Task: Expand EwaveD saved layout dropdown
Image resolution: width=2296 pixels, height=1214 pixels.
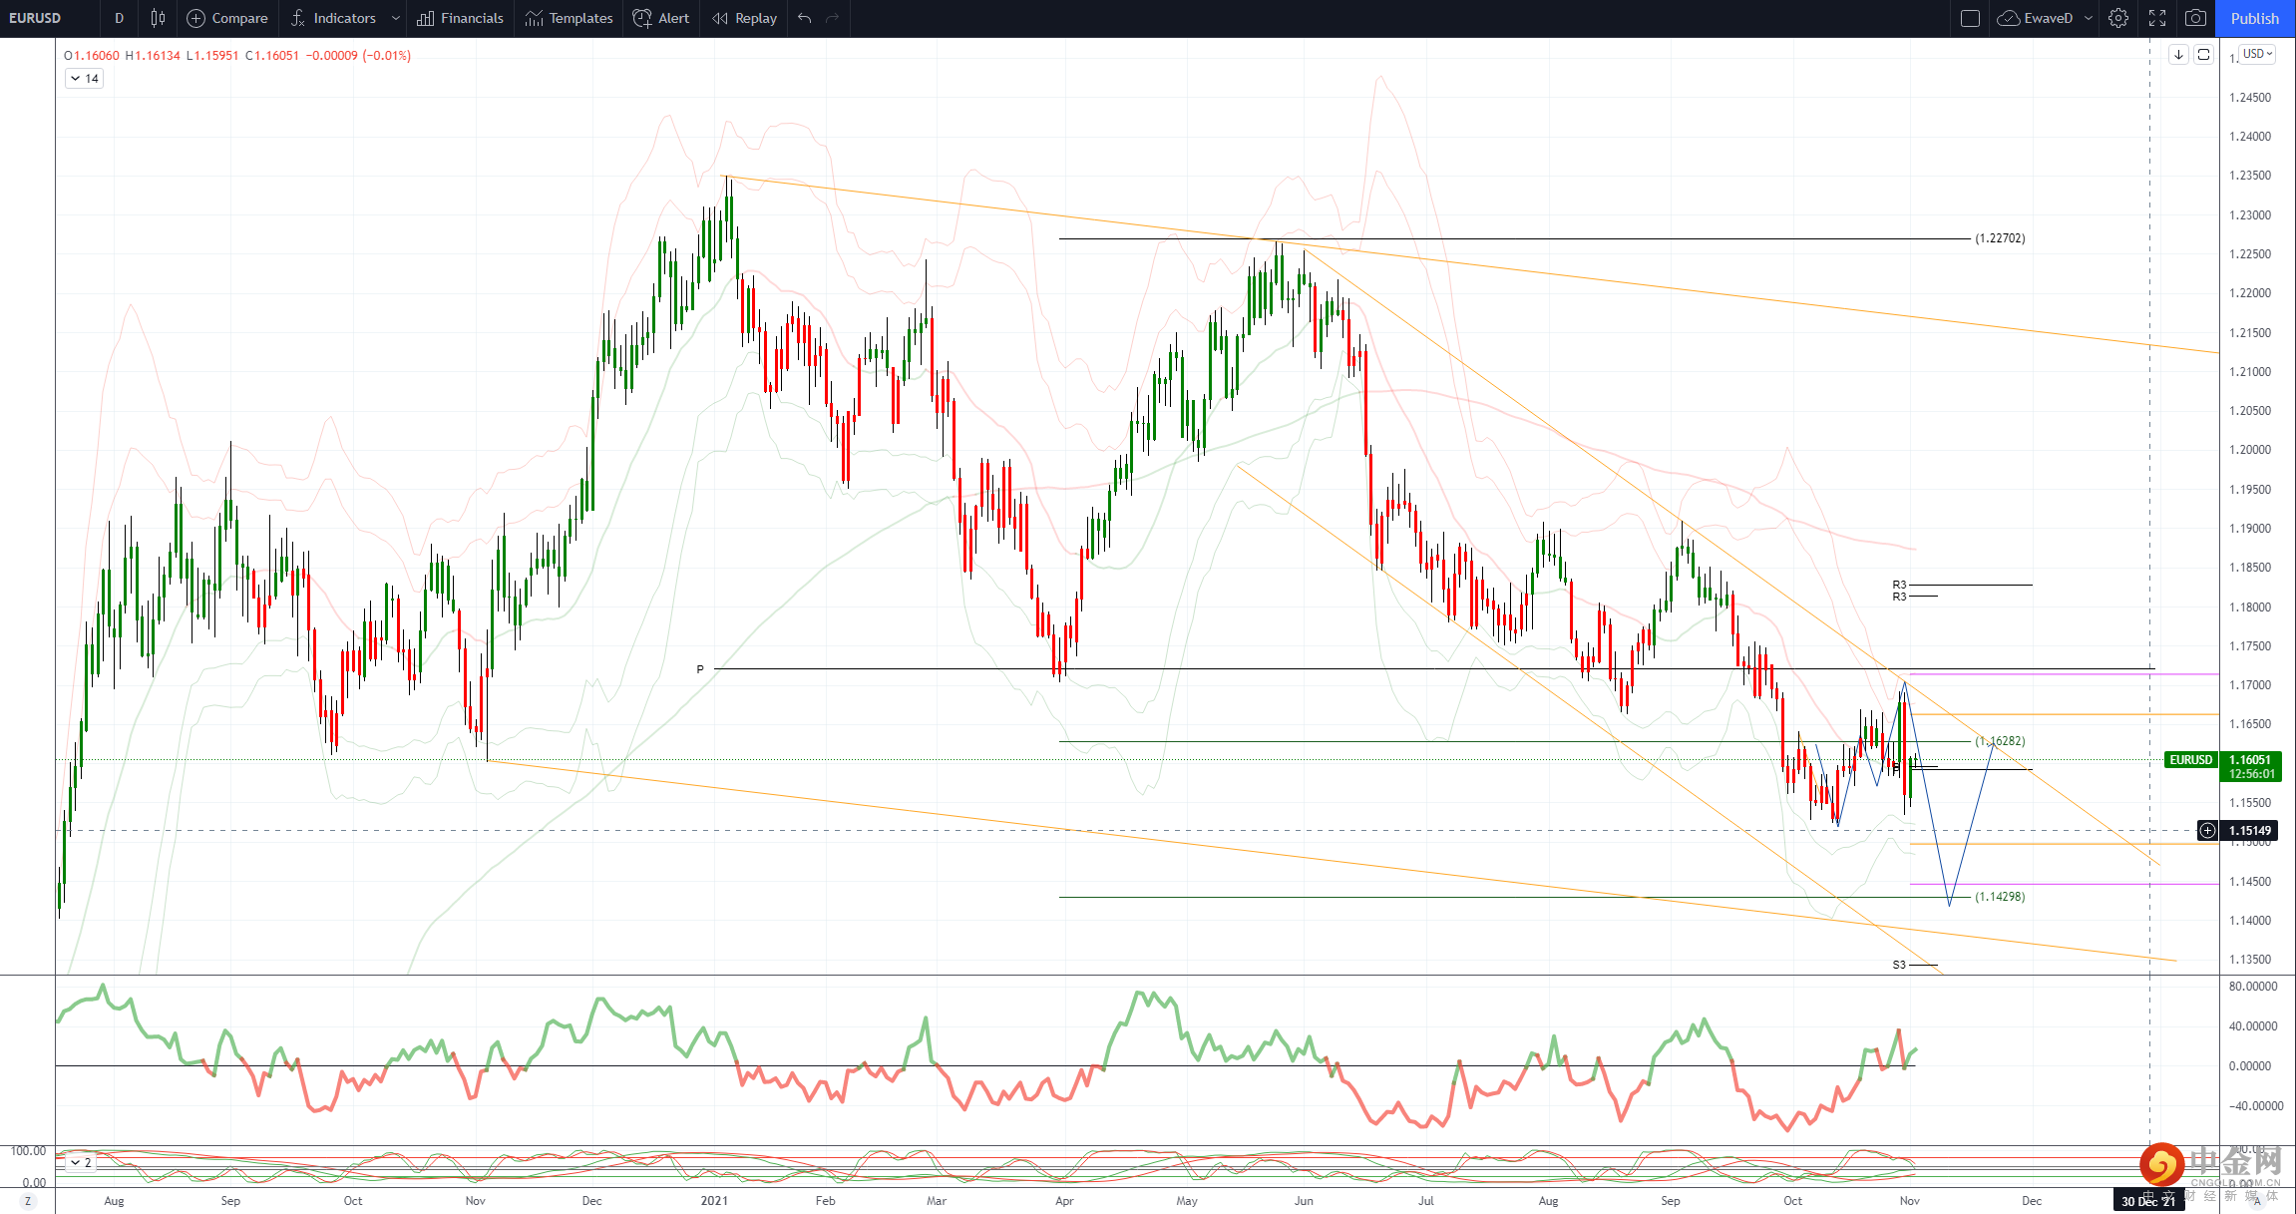Action: tap(2089, 18)
